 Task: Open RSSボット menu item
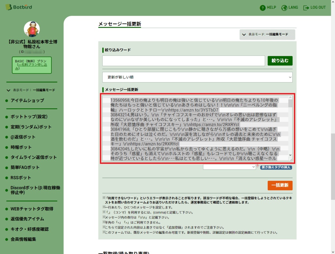click(21, 178)
